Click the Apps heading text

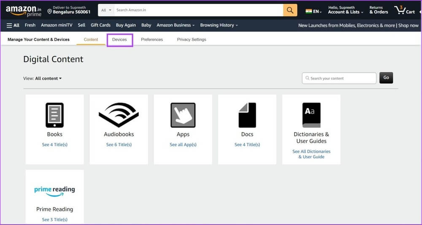(x=183, y=134)
